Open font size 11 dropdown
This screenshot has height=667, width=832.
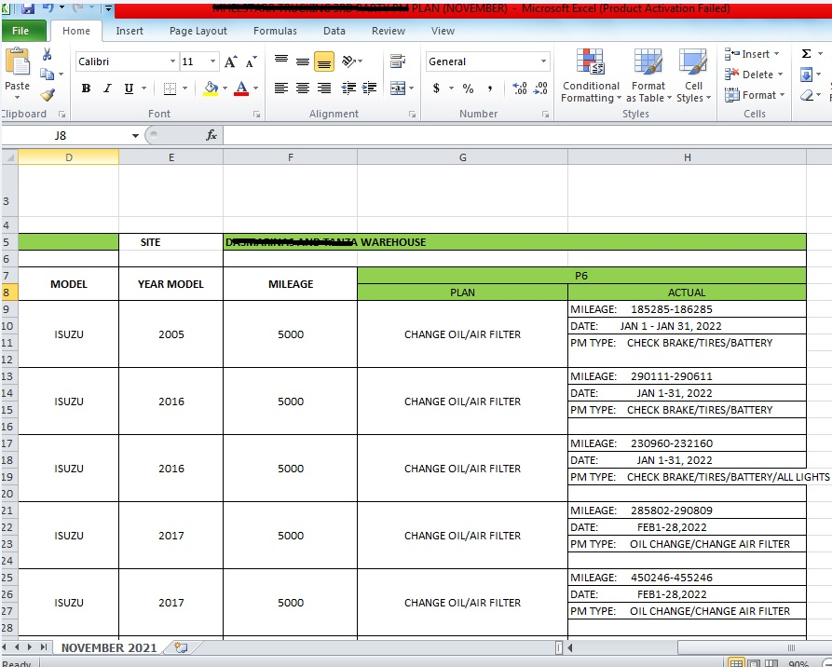[x=212, y=61]
